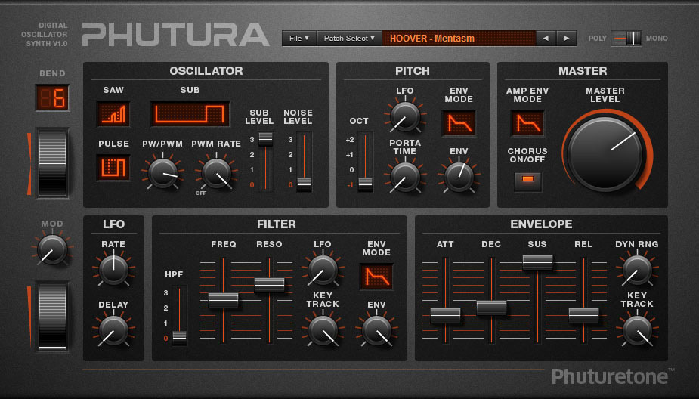Change the Pitch ENV MODE shape
Screen dimensions: 699x399
(458, 123)
